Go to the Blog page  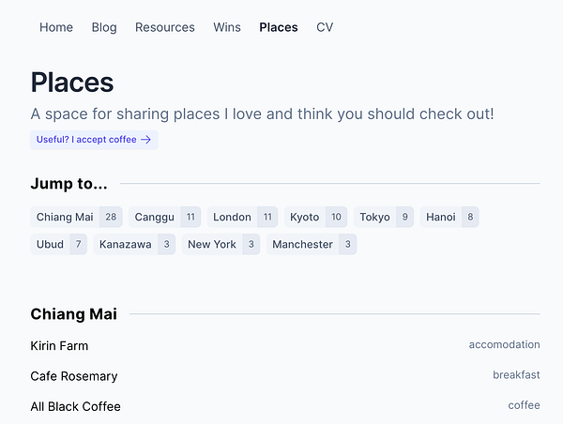(x=104, y=27)
